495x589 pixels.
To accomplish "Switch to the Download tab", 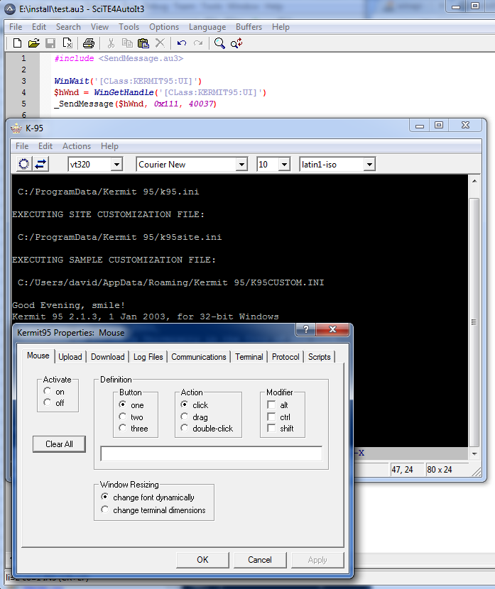I will (x=107, y=357).
